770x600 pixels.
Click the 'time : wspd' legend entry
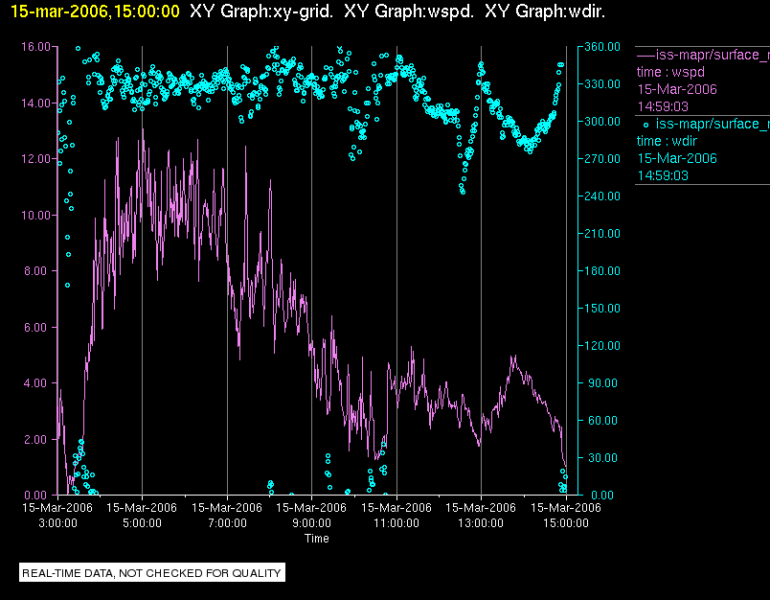(670, 72)
